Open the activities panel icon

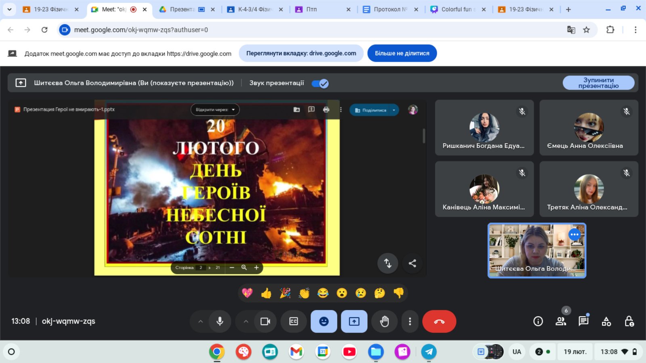click(x=606, y=321)
